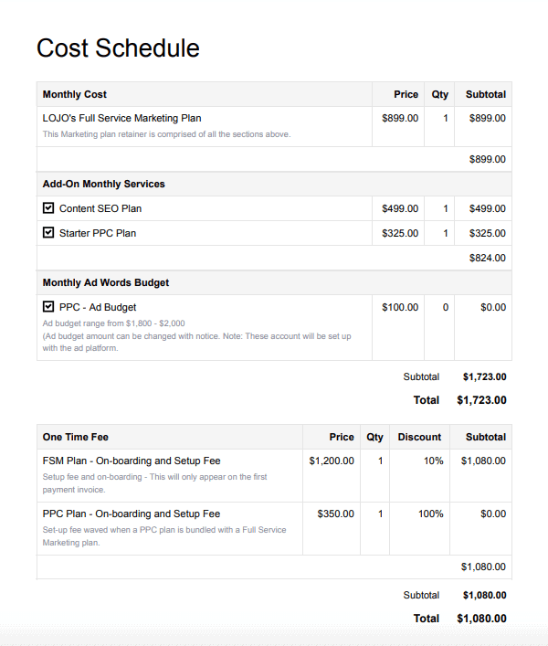Viewport: 548px width, 646px height.
Task: Click the Discount column header
Action: pyautogui.click(x=419, y=437)
